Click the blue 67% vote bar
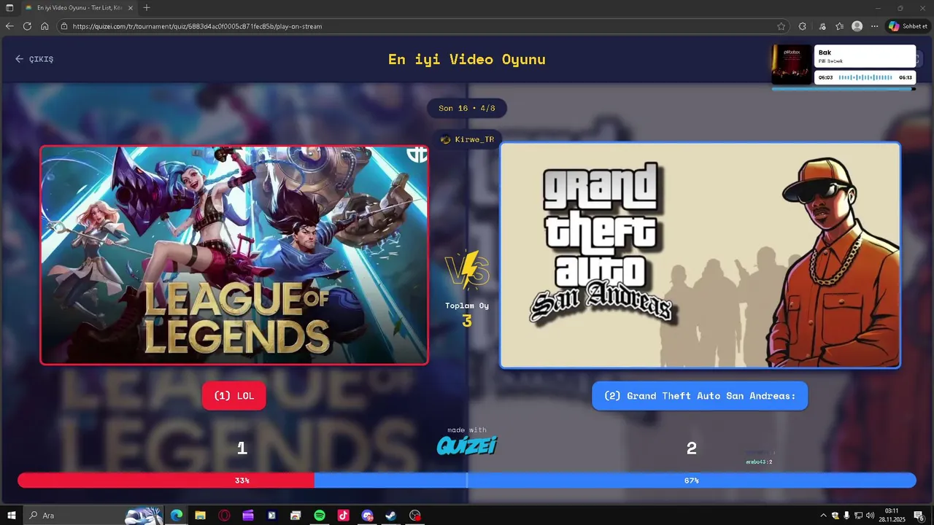The height and width of the screenshot is (525, 934). pyautogui.click(x=615, y=481)
